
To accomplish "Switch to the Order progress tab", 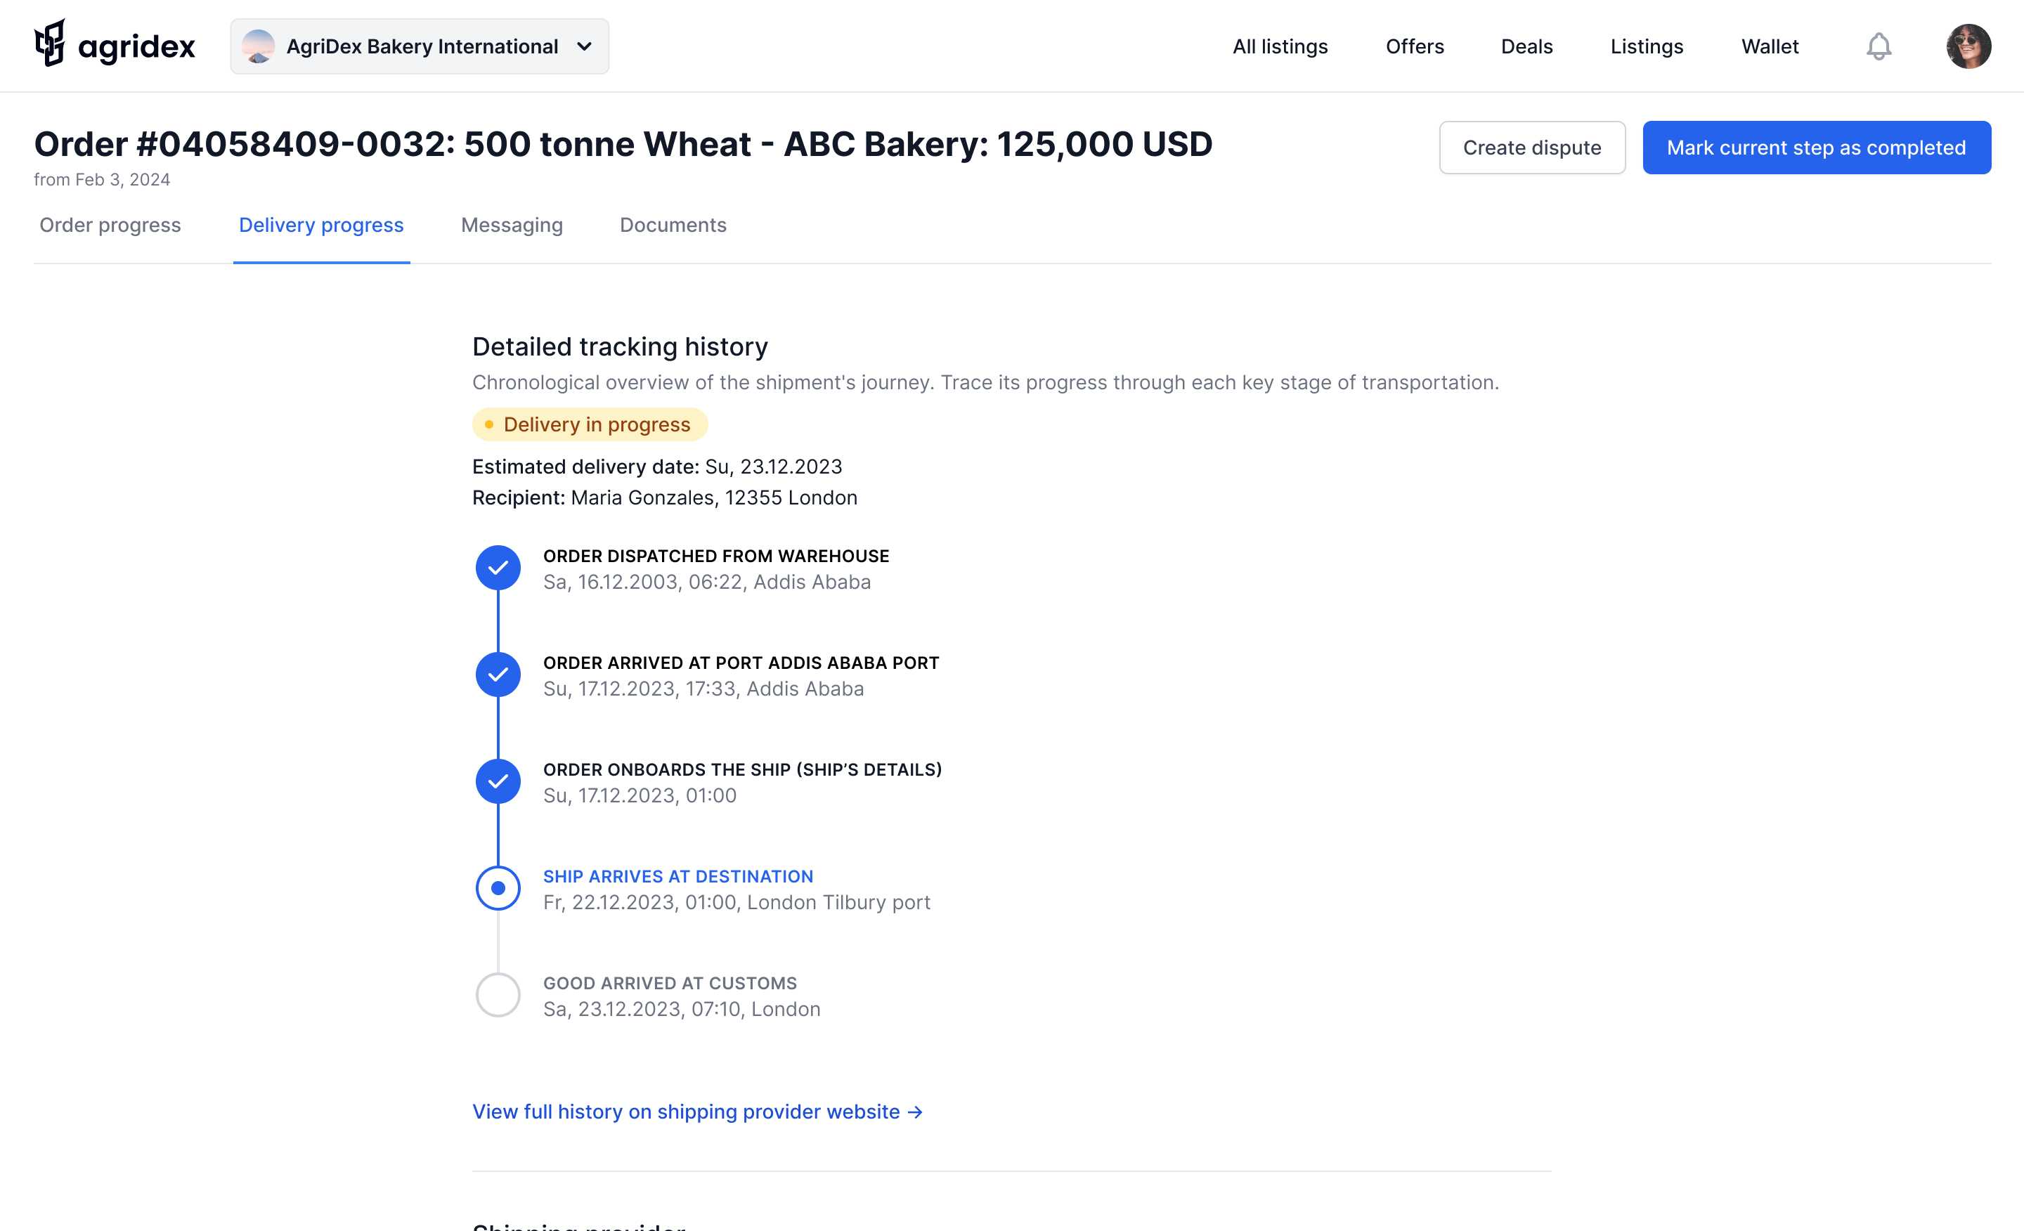I will [x=110, y=225].
